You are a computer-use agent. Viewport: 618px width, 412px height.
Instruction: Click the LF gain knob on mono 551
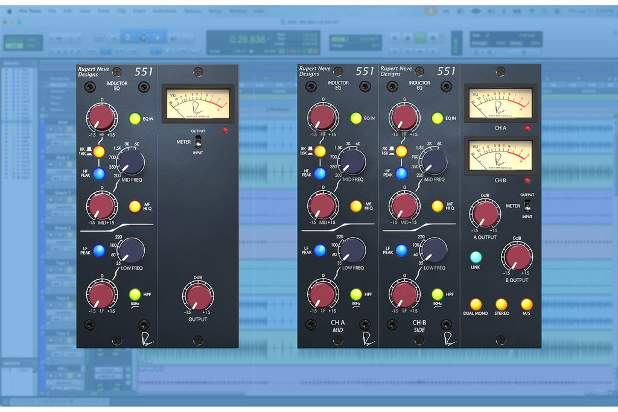[x=101, y=294]
